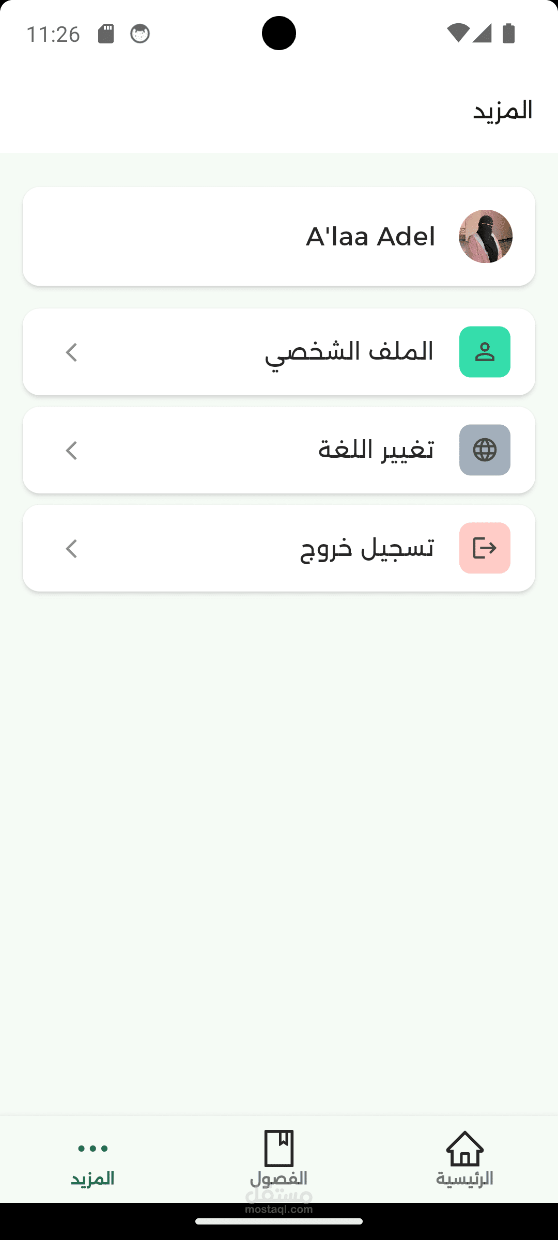558x1240 pixels.
Task: Tap the تغيير اللغة text
Action: point(376,450)
